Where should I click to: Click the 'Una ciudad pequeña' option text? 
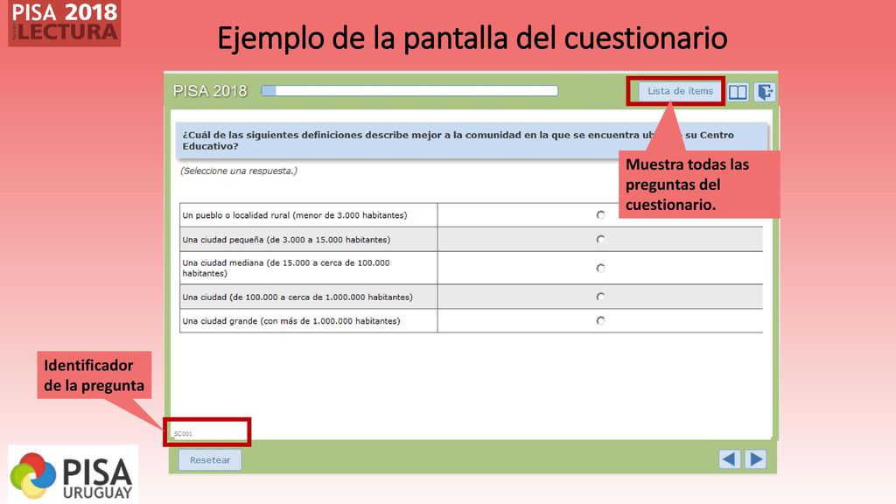point(286,240)
